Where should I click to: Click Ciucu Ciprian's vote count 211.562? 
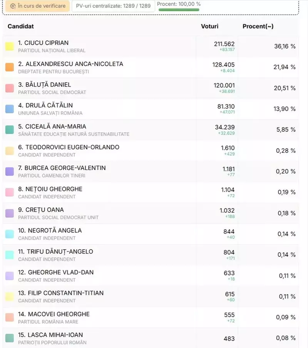(x=224, y=44)
